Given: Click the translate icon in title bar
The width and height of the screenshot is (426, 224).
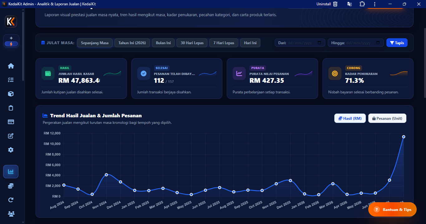Looking at the screenshot, I should click(x=350, y=4).
